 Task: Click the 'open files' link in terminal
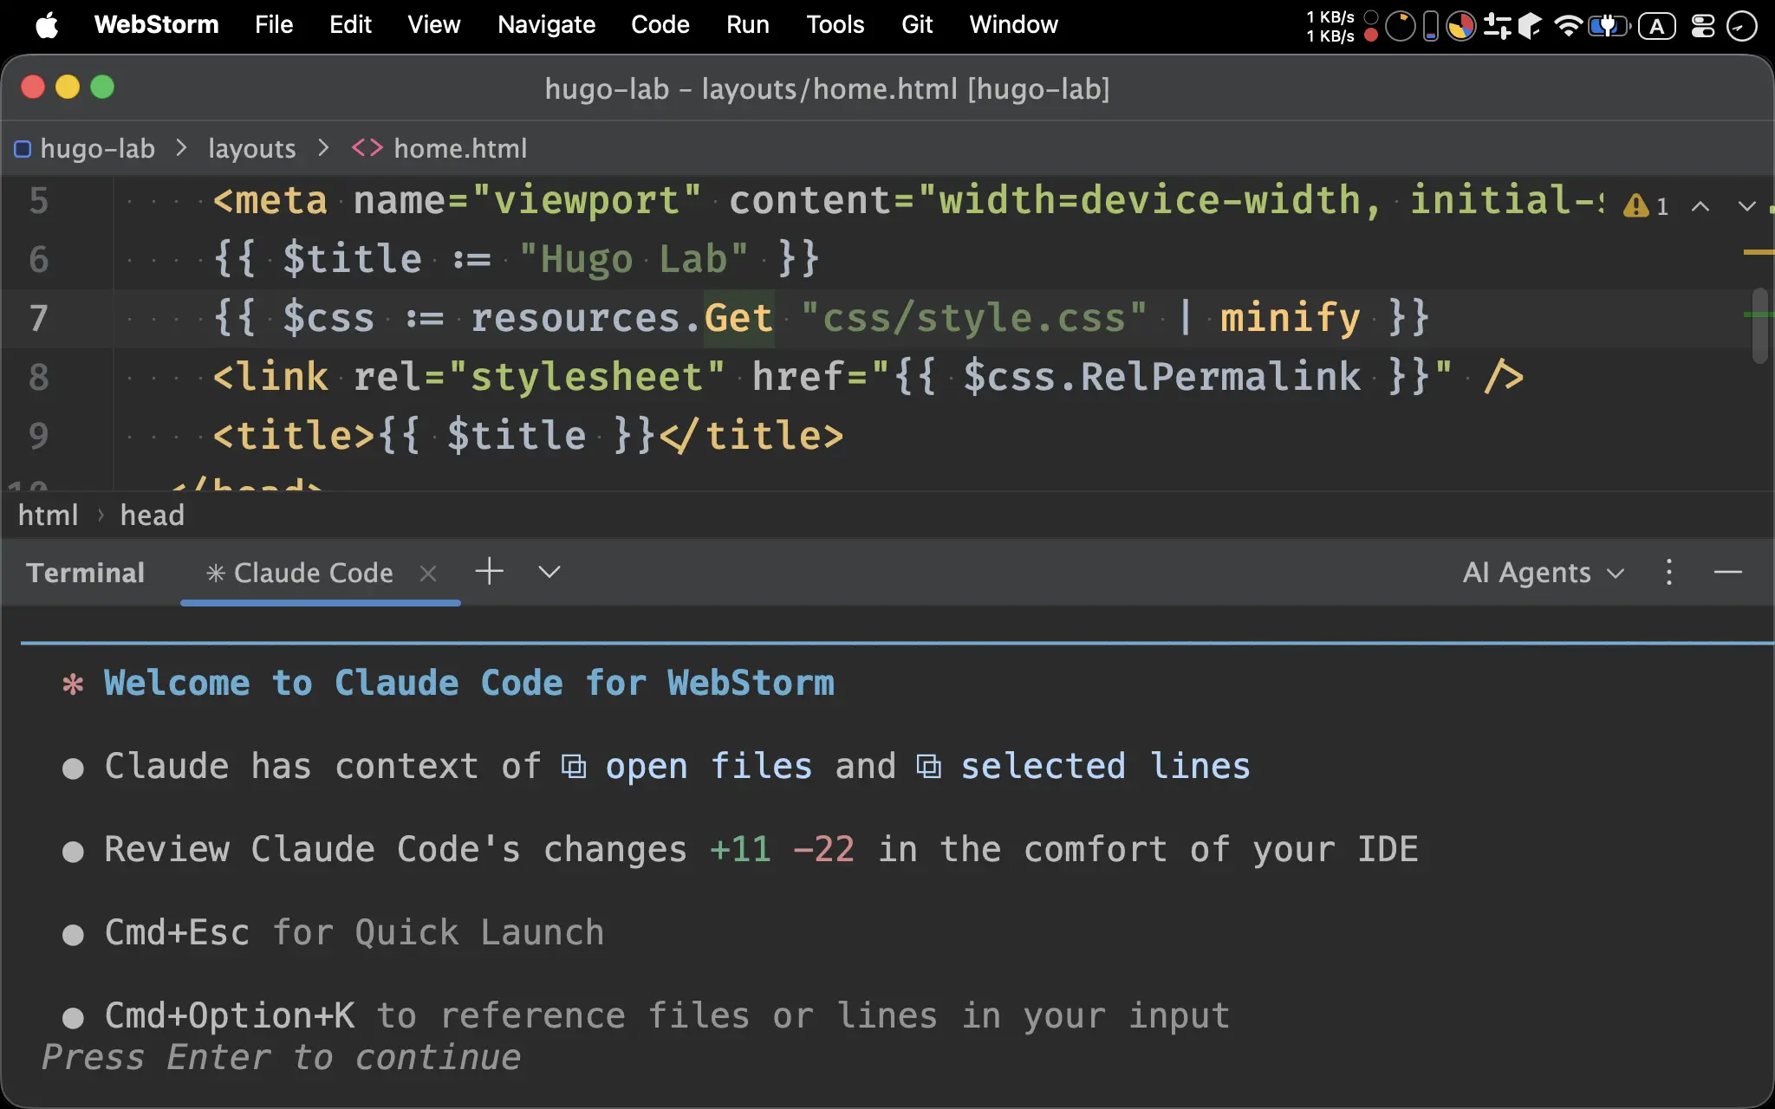pyautogui.click(x=708, y=766)
